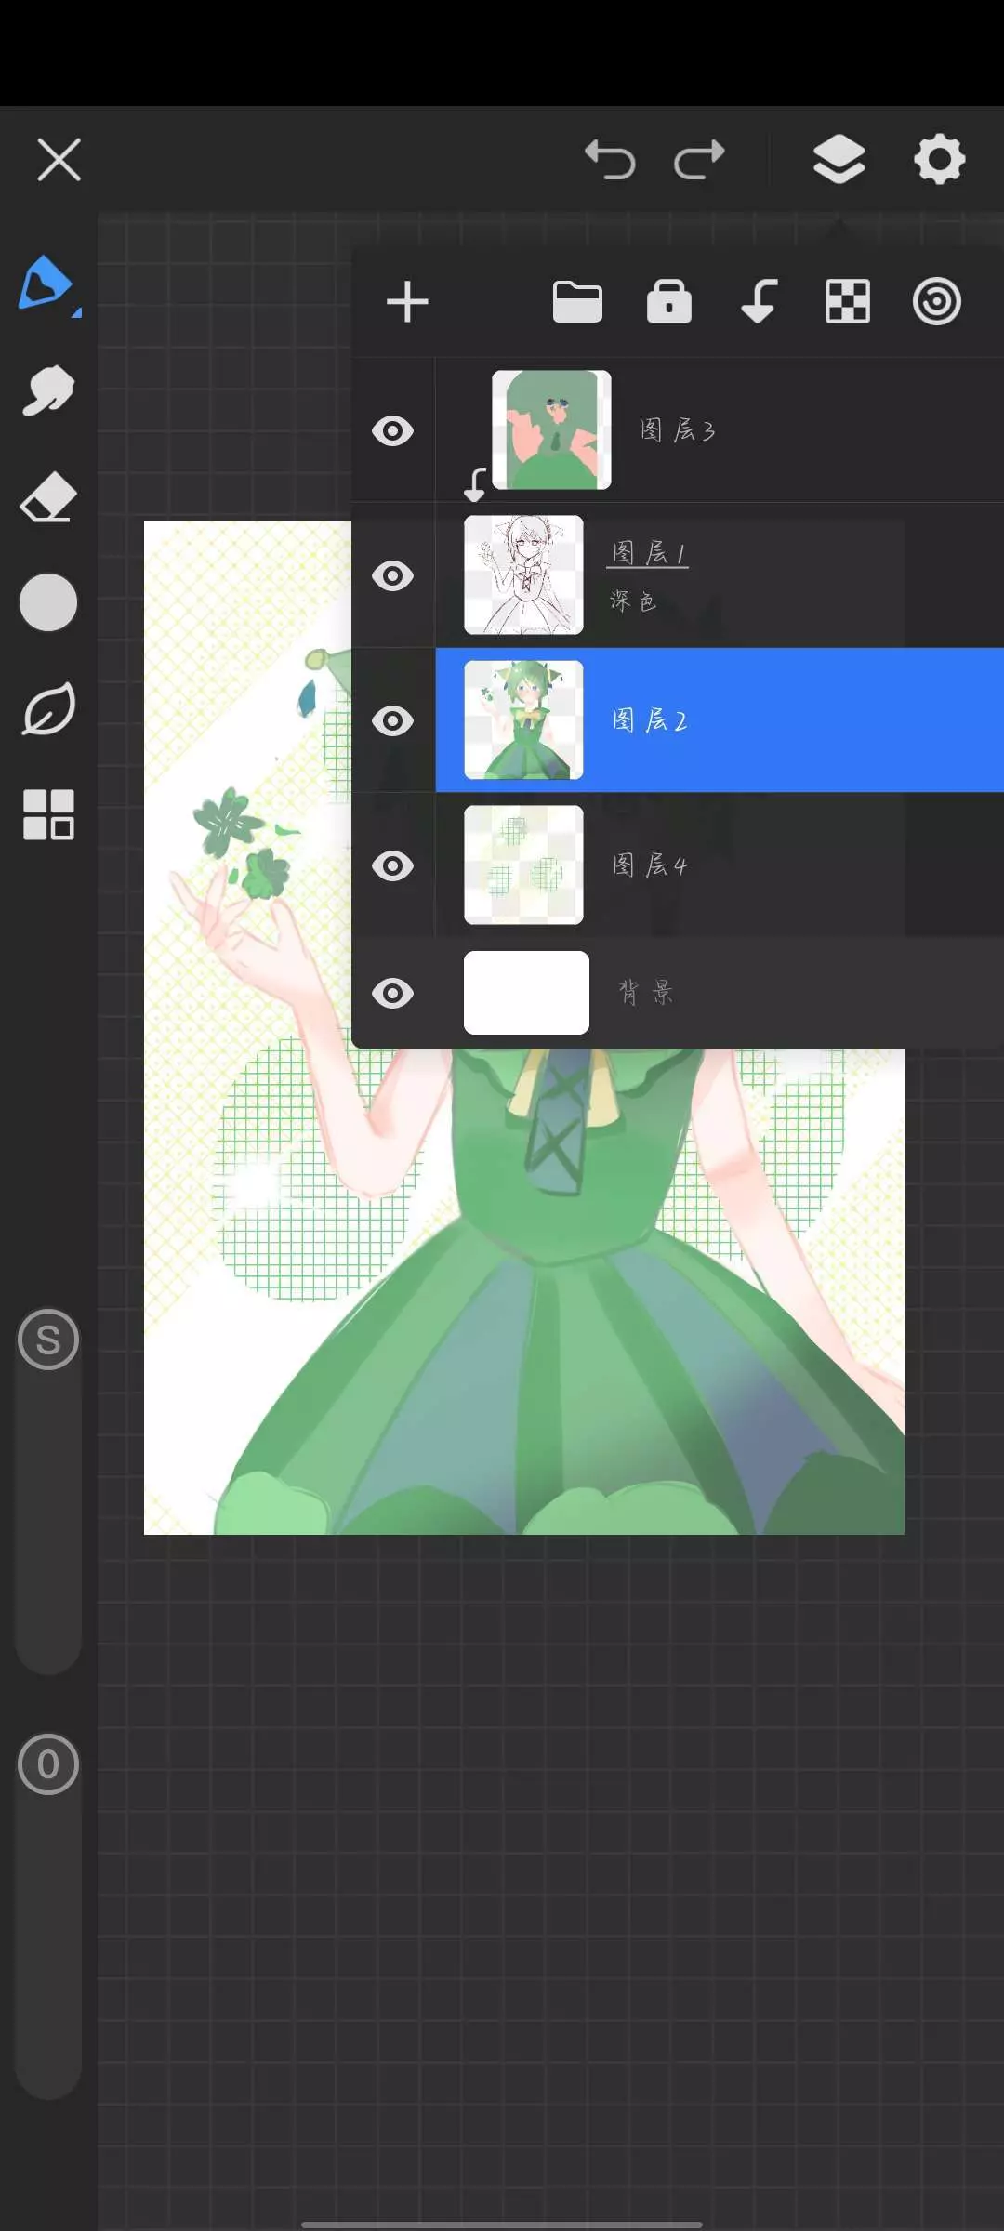The height and width of the screenshot is (2231, 1004).
Task: Open the concentric circle layer option
Action: (936, 302)
